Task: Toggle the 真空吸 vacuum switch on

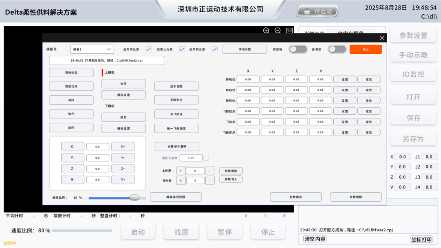Action: pyautogui.click(x=298, y=49)
